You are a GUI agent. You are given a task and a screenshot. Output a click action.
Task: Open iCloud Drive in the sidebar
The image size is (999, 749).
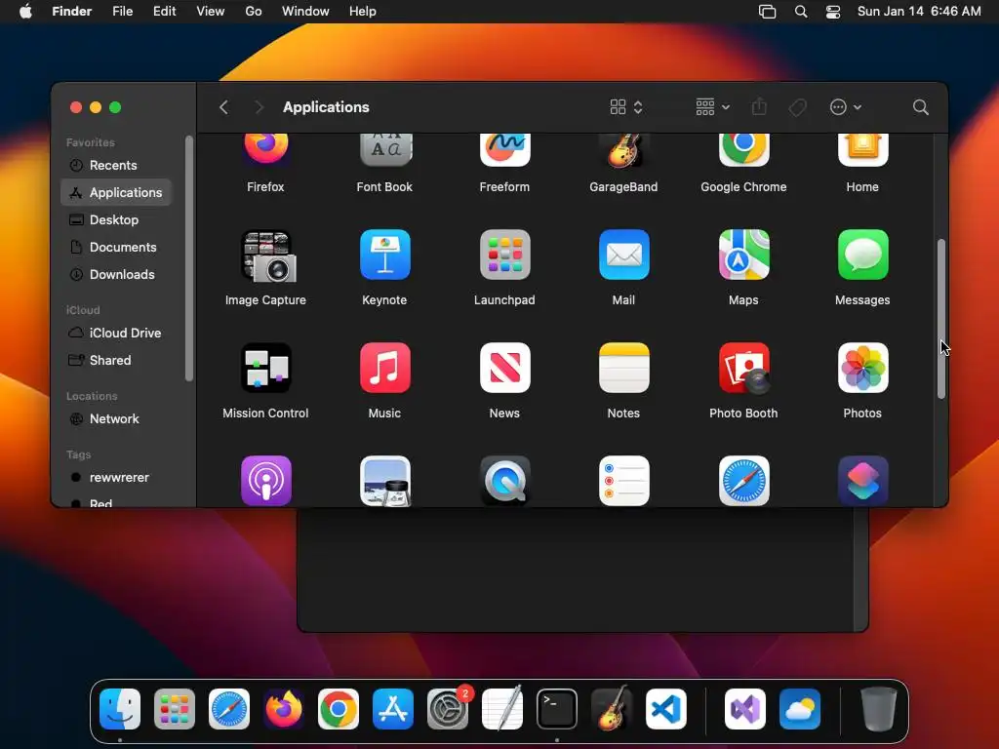(x=116, y=334)
